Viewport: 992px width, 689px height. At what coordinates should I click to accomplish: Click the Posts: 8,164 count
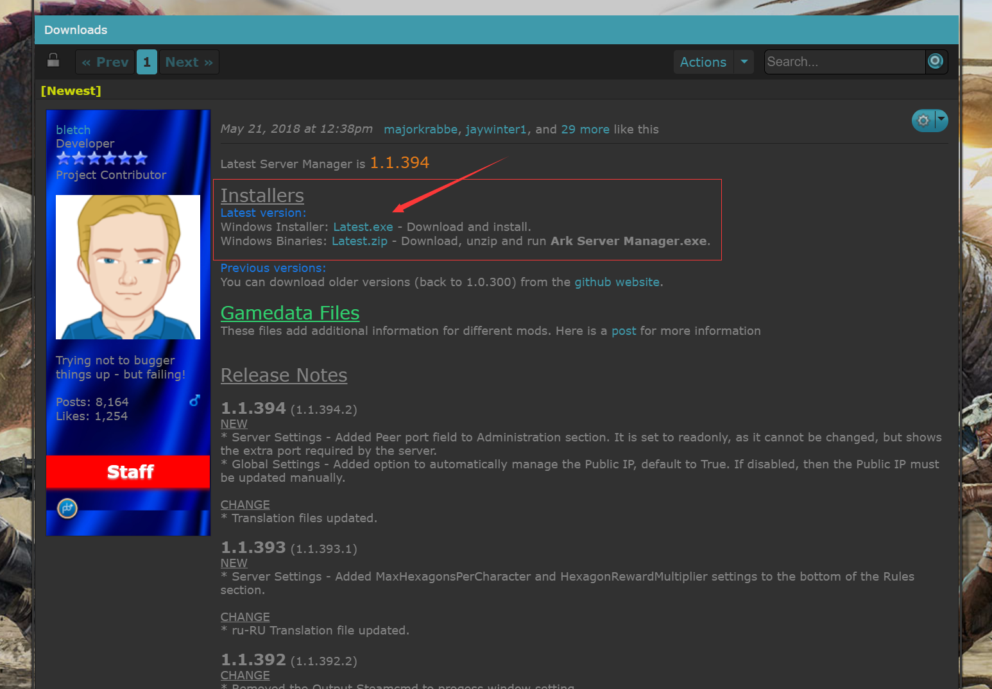[92, 402]
